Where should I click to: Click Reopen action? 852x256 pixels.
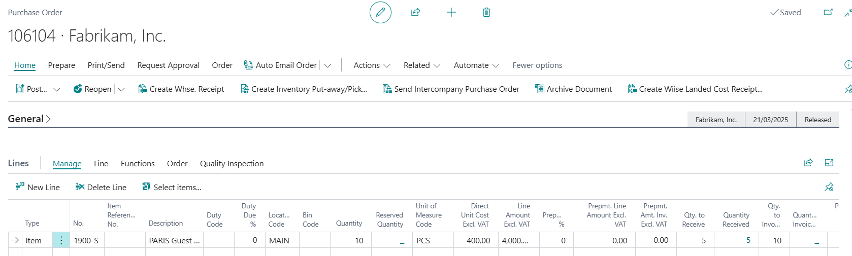pyautogui.click(x=92, y=89)
